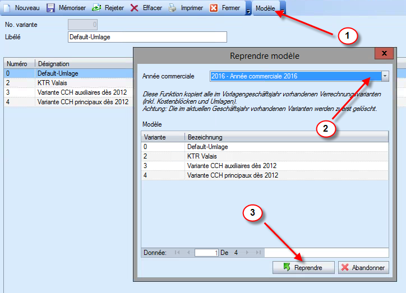Screen dimensions: 406x293
Task: Click the Bezeichnung column header
Action: (x=287, y=137)
